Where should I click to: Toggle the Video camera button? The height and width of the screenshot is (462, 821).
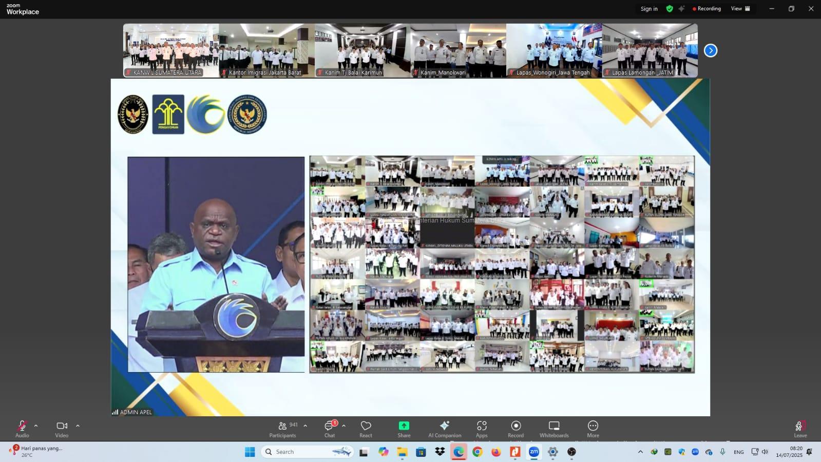62,429
